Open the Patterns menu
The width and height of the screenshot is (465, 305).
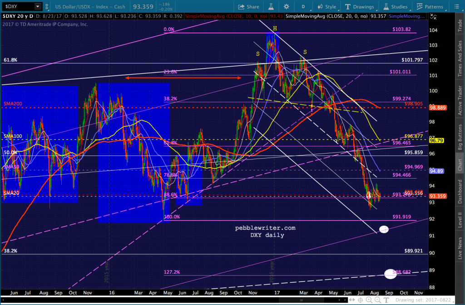tap(430, 6)
